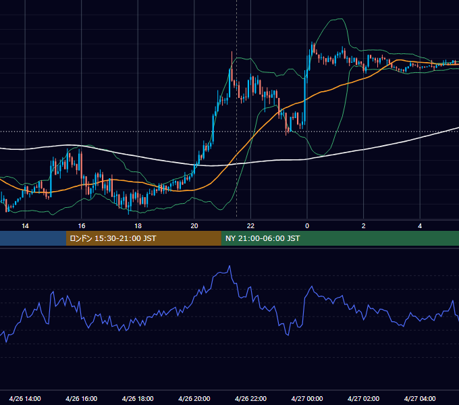The image size is (459, 405).
Task: Click the 4/26 16:00 date label
Action: tap(82, 398)
